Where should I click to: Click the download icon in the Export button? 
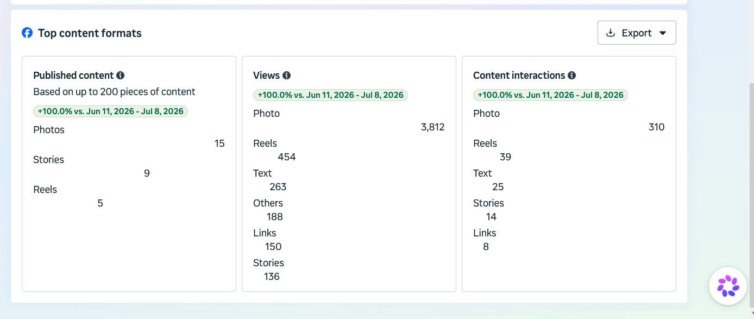[611, 33]
